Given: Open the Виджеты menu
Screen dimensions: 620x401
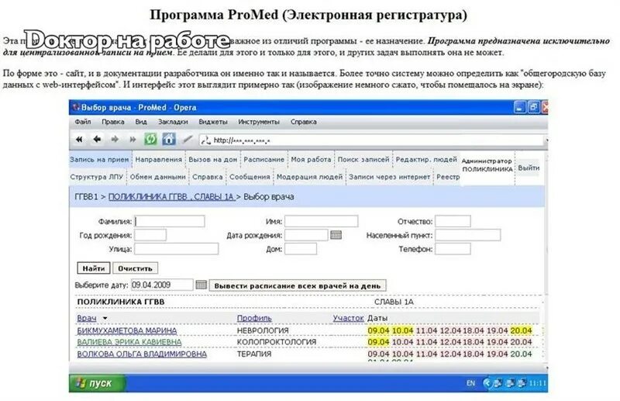Looking at the screenshot, I should [x=213, y=122].
